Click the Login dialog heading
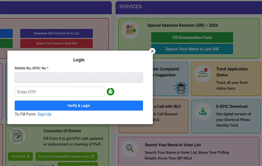The height and width of the screenshot is (166, 262). [79, 60]
